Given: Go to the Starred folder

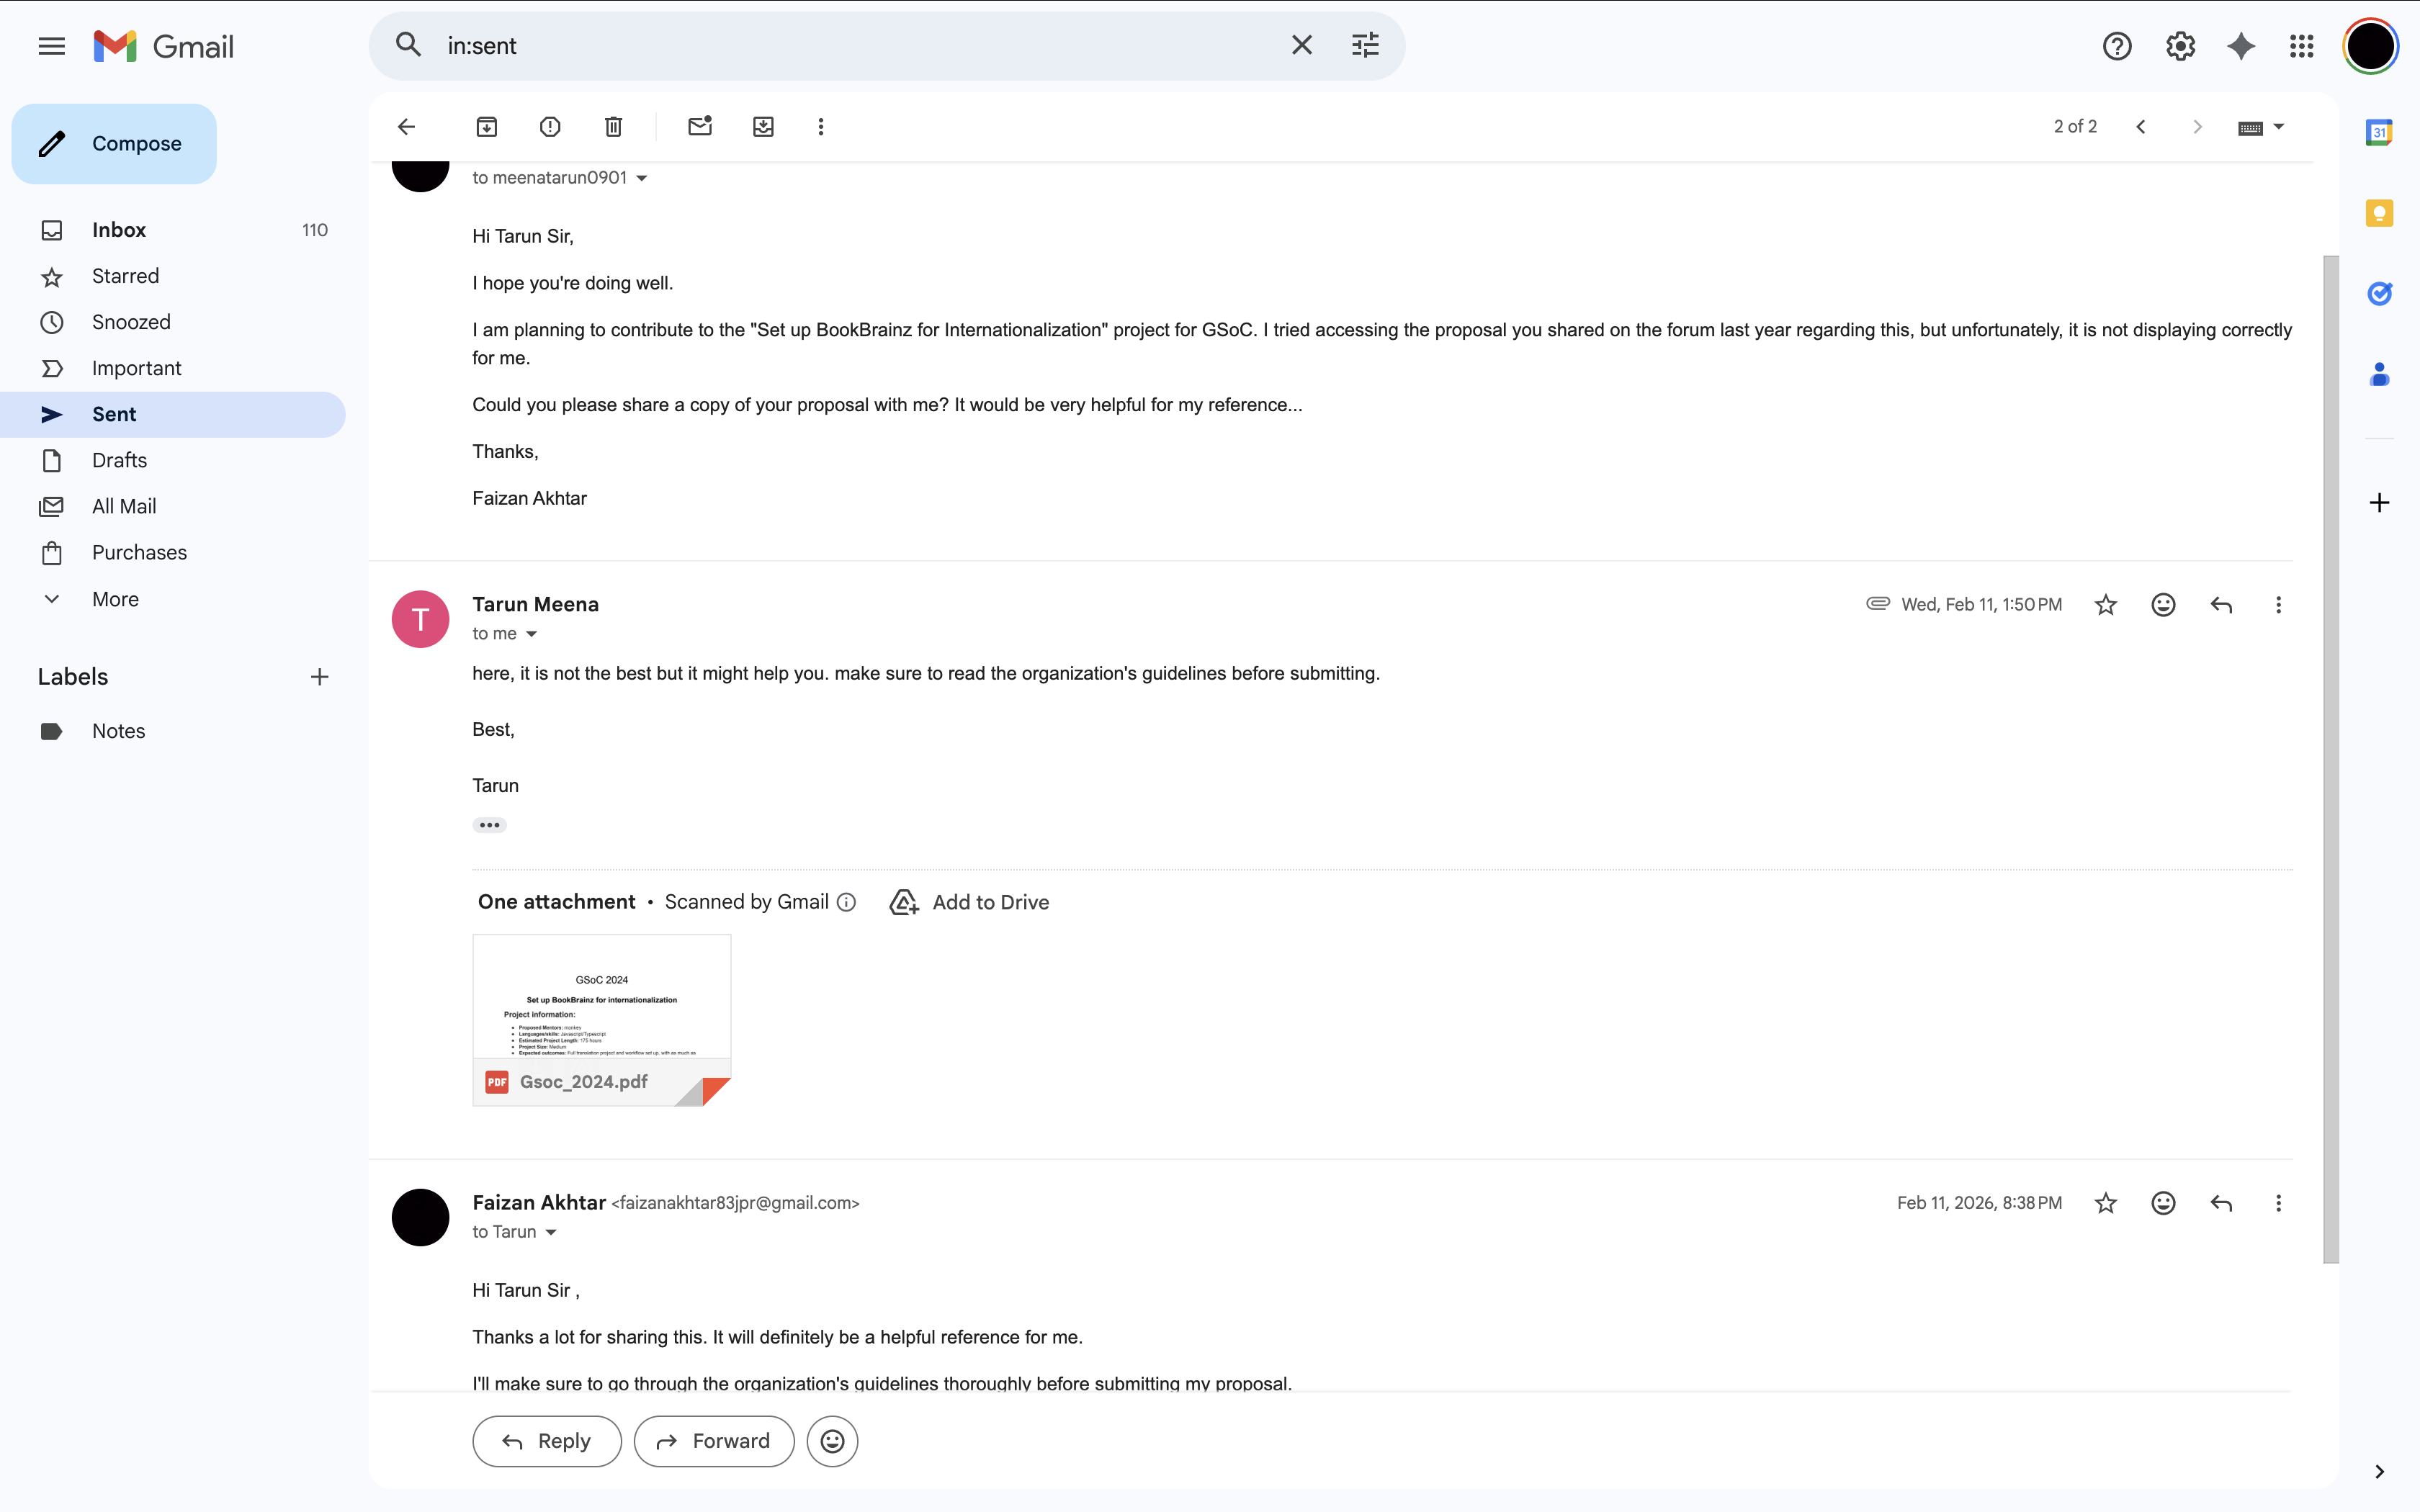Looking at the screenshot, I should pos(125,276).
